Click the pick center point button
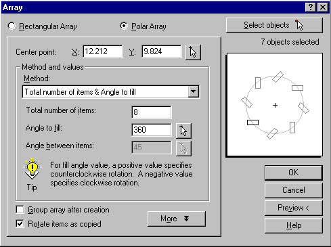331x247 pixels. point(193,52)
